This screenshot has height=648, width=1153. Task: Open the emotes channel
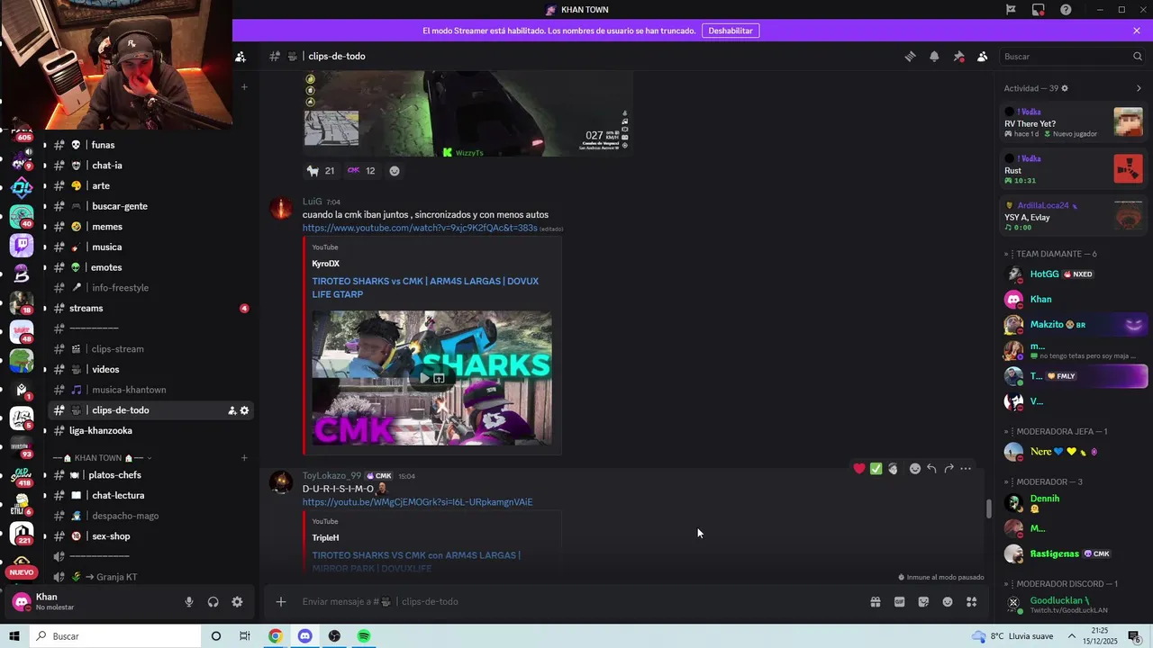click(x=150, y=267)
